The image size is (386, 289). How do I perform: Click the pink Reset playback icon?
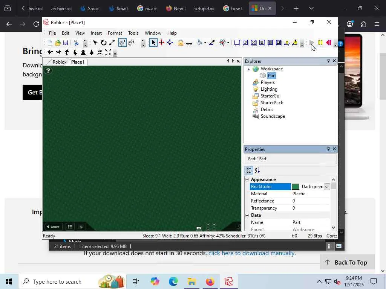tap(328, 43)
